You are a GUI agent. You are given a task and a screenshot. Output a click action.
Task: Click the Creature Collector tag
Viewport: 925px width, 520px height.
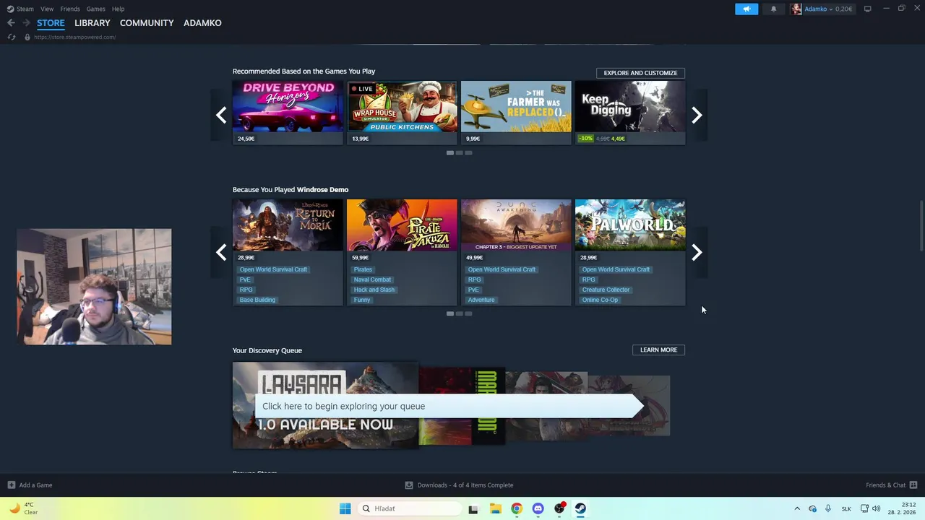point(606,290)
